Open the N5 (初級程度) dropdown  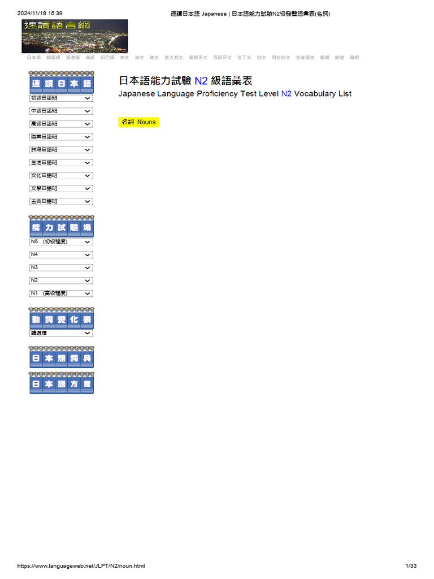pos(61,242)
